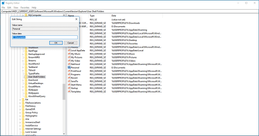The image size is (259, 136).
Task: Select the My Pictures value icon
Action: point(69,57)
